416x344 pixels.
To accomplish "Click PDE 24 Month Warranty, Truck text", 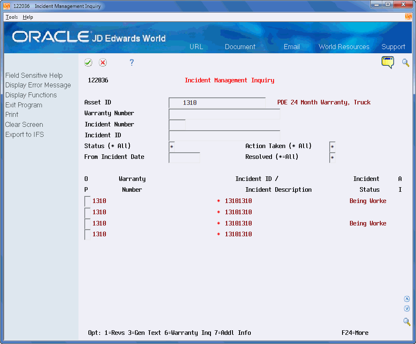I will click(324, 102).
